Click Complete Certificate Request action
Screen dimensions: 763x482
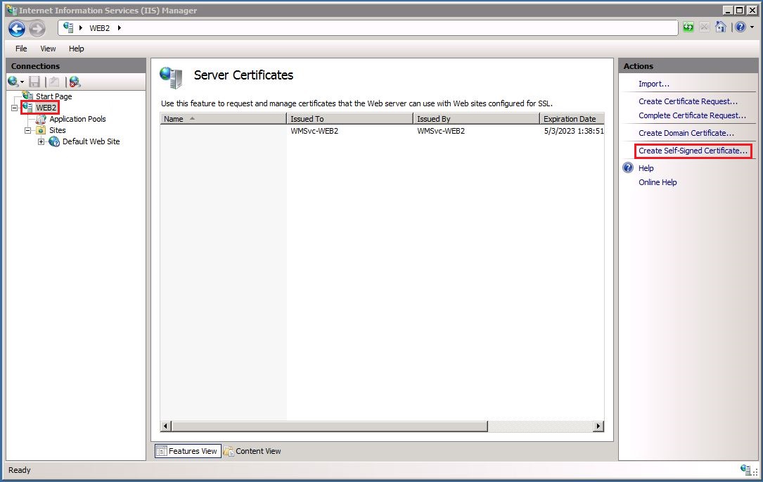click(x=692, y=115)
